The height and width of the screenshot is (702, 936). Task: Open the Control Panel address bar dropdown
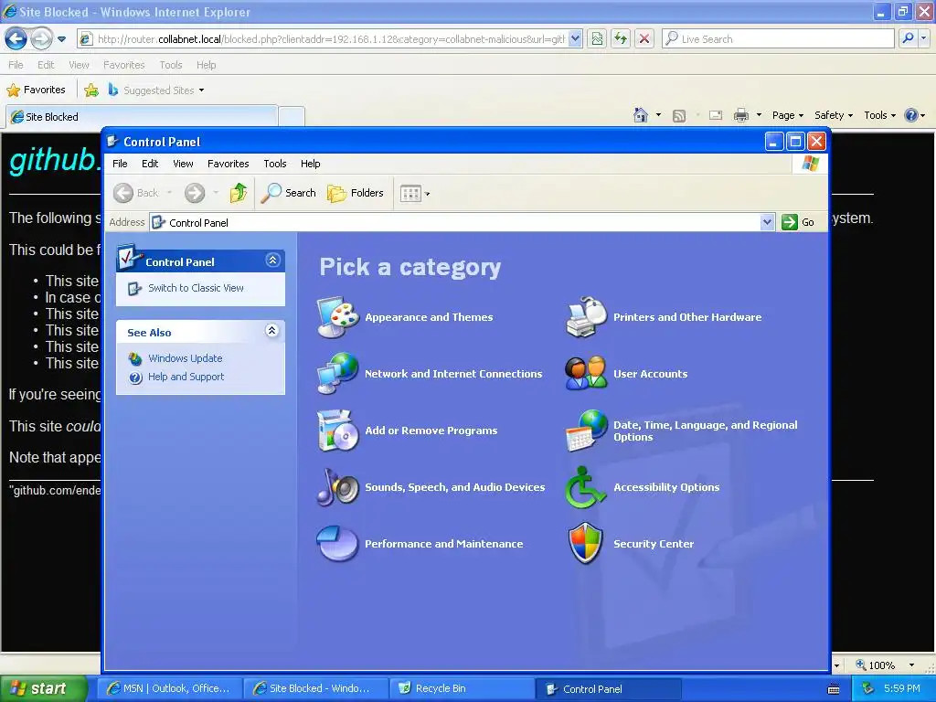click(768, 222)
